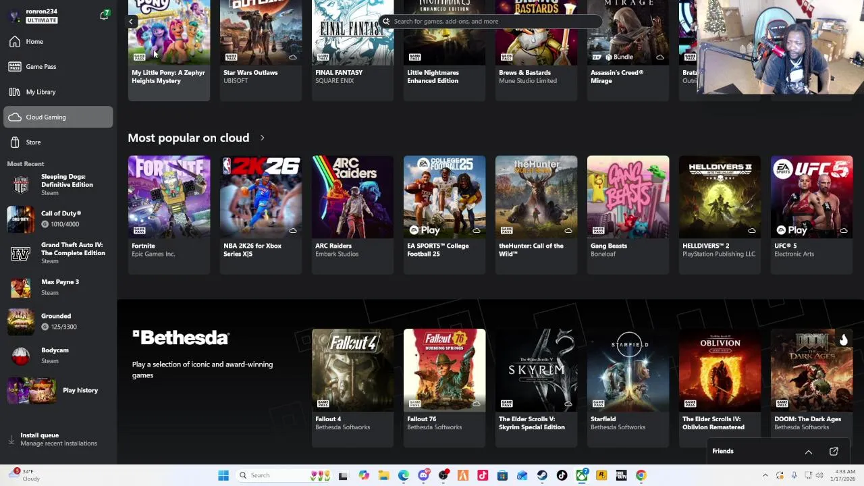Open the Store section
864x486 pixels.
(58, 142)
